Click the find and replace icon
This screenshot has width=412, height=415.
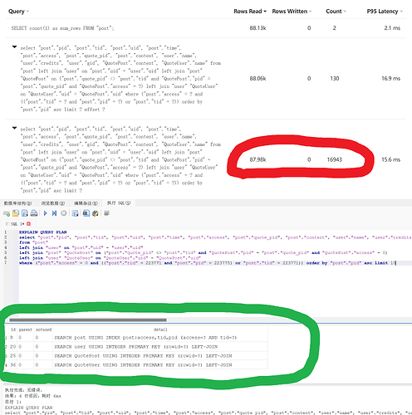tap(96, 213)
